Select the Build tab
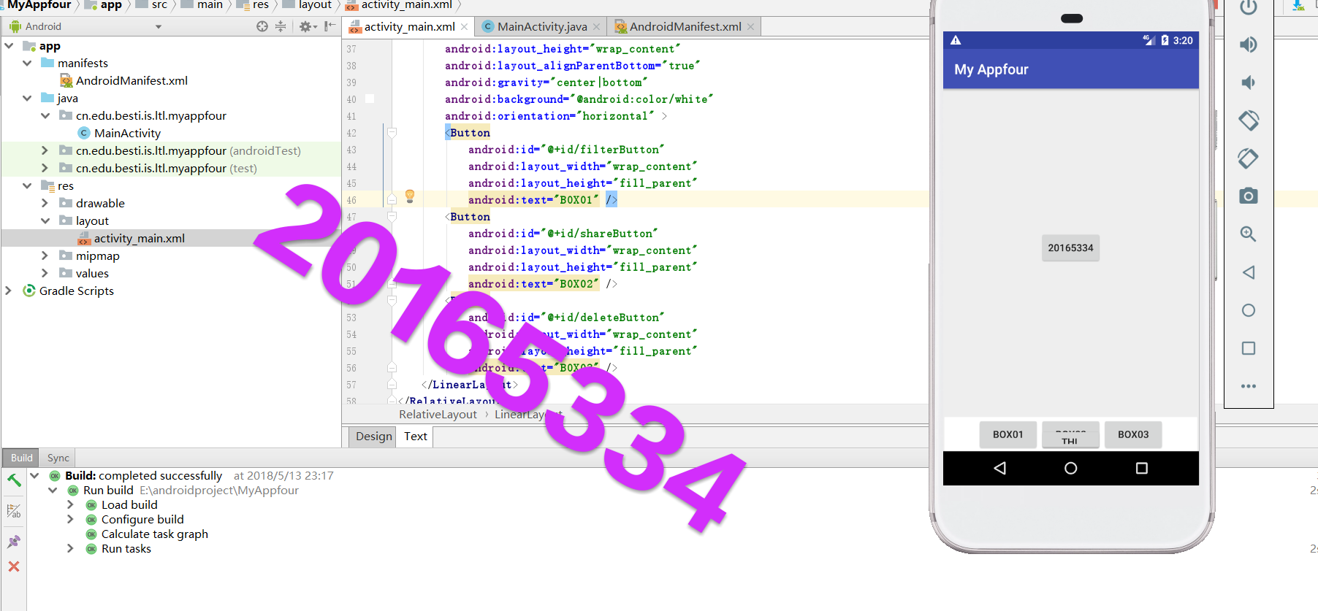 tap(21, 458)
